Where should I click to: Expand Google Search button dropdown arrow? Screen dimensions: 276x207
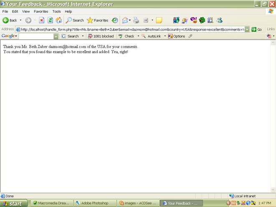click(83, 36)
